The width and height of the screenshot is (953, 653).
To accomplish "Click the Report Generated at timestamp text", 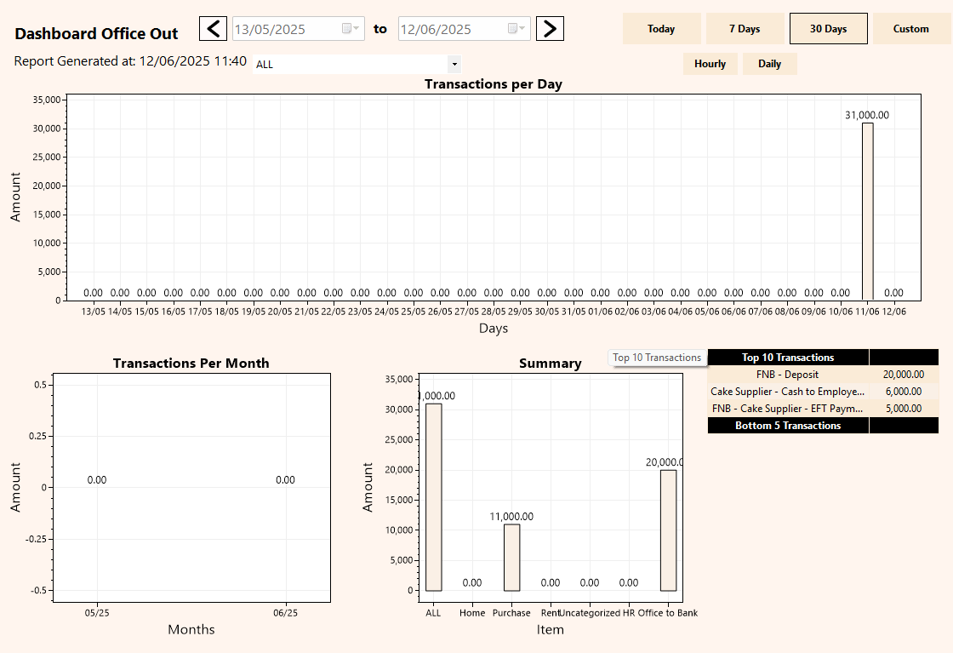I will 130,61.
